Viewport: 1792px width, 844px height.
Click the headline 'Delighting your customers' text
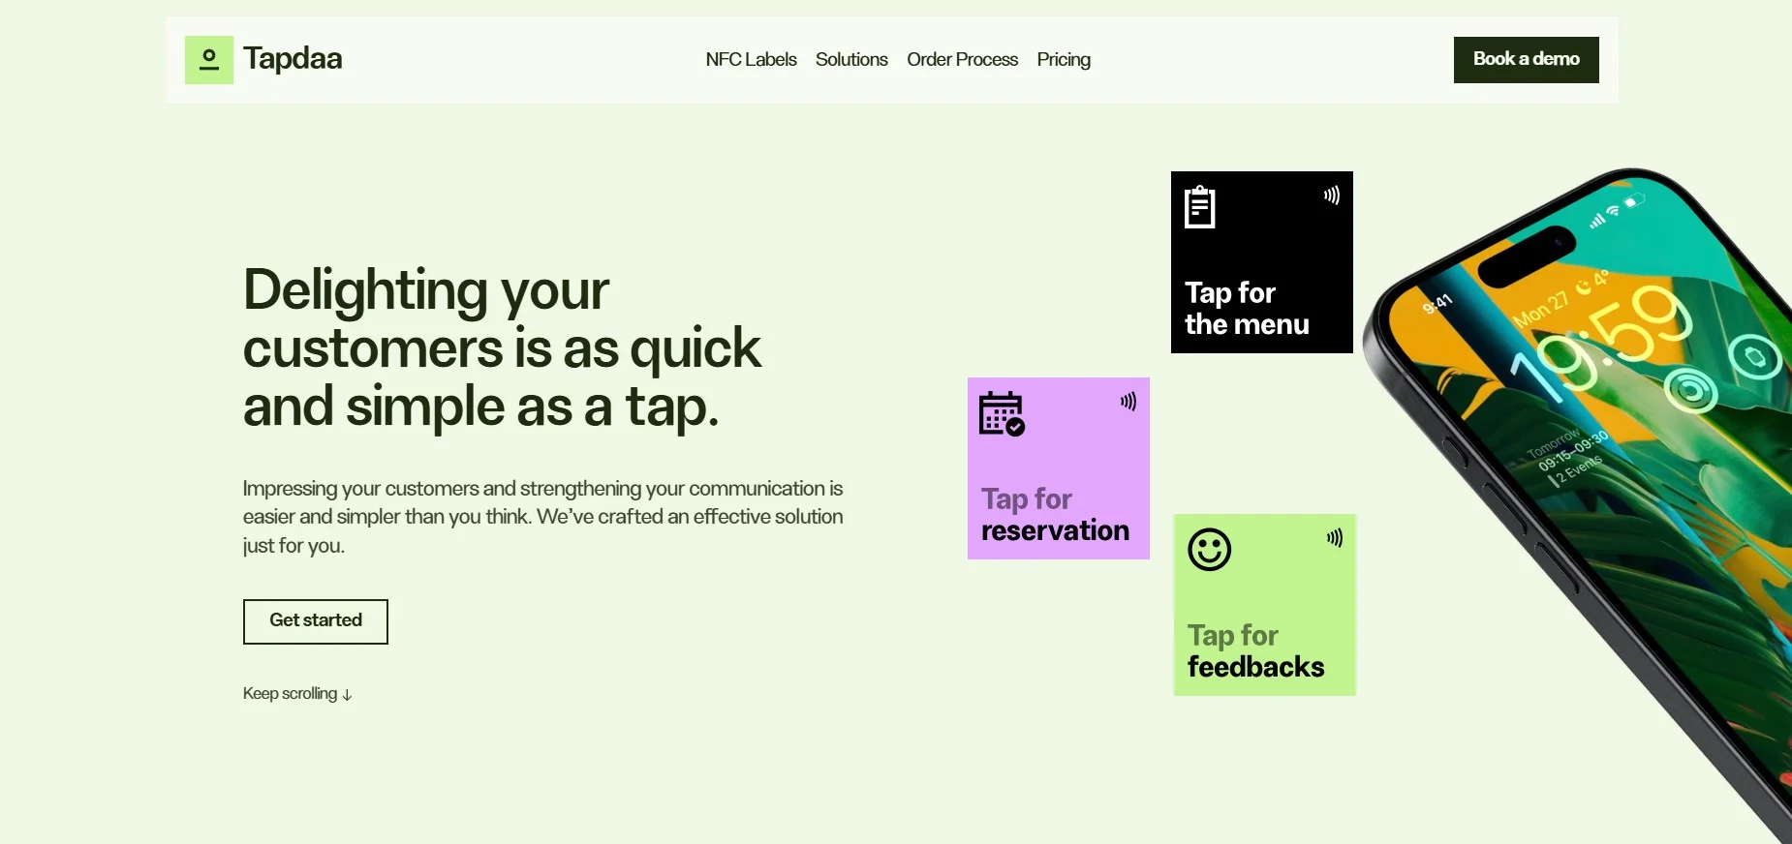(x=502, y=347)
